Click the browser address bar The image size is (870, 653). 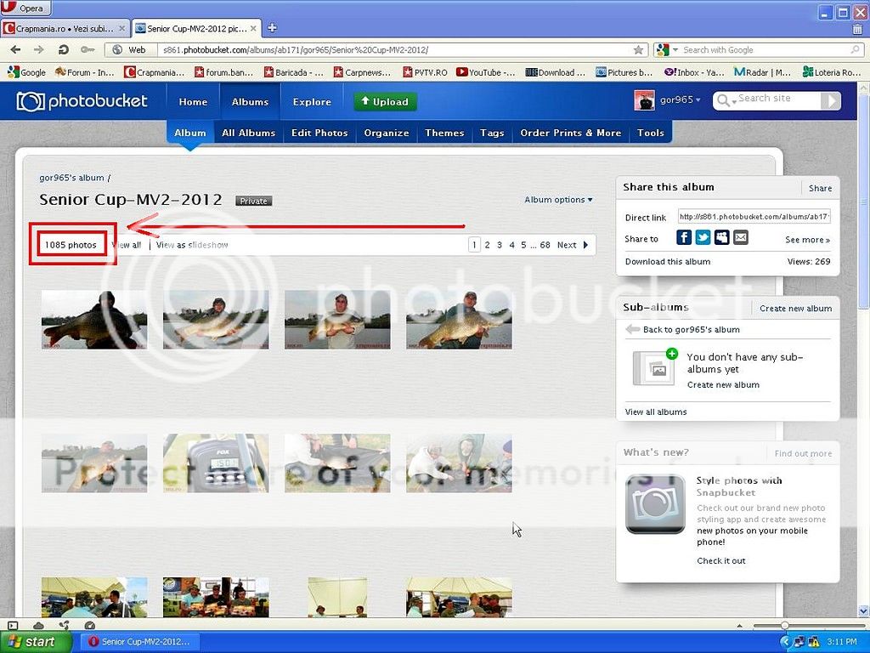point(396,50)
